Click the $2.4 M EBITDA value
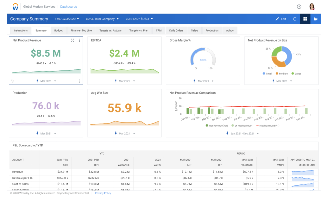The image size is (326, 198). pos(124,53)
